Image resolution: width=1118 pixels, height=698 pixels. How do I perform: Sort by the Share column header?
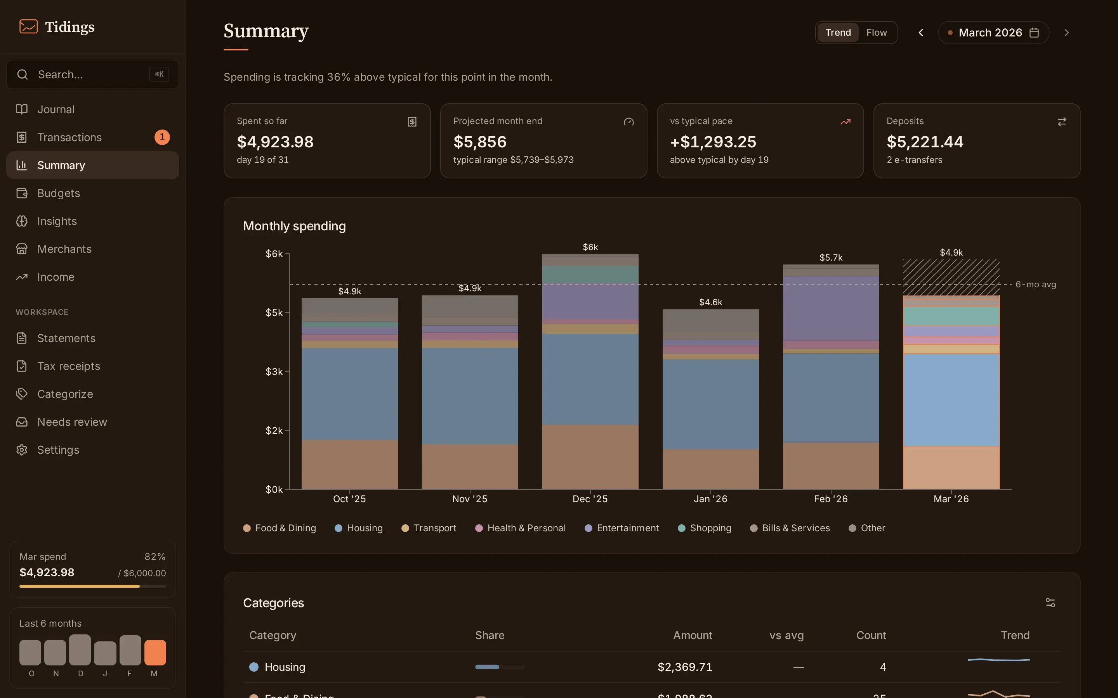(x=490, y=636)
